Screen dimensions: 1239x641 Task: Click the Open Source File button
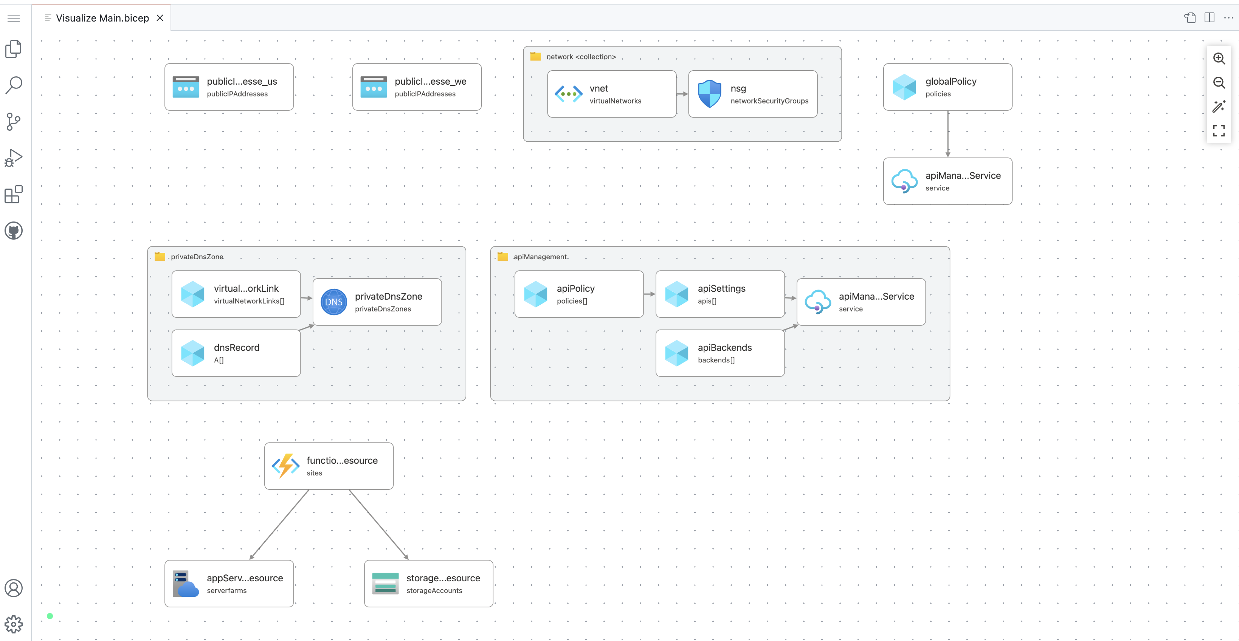click(x=1190, y=18)
